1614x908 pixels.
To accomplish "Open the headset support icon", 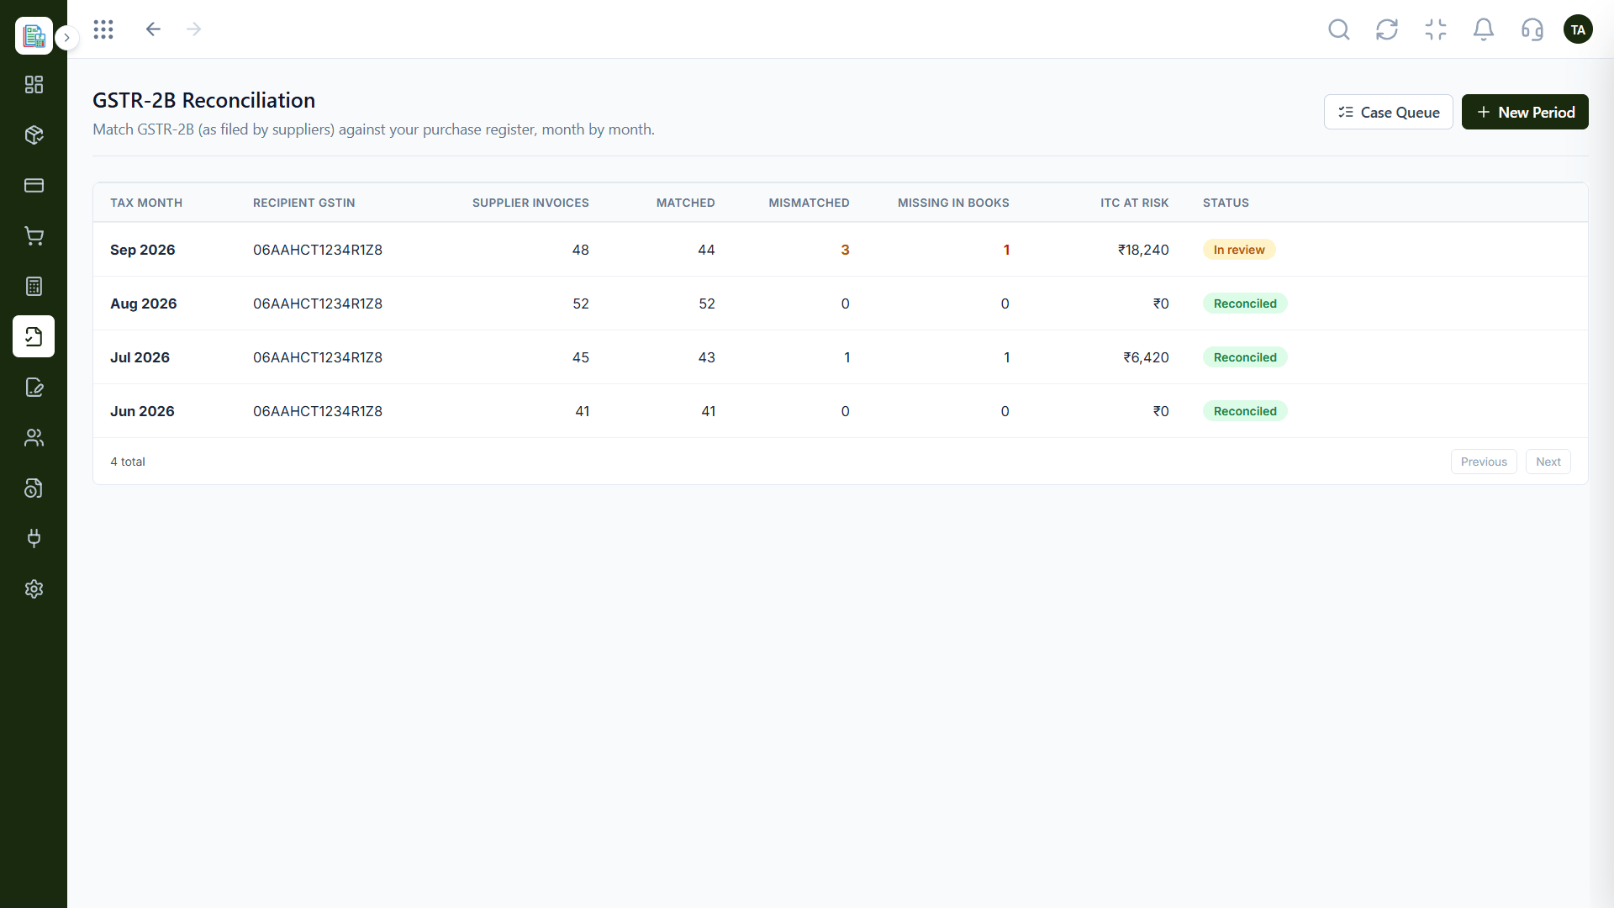I will pyautogui.click(x=1532, y=30).
